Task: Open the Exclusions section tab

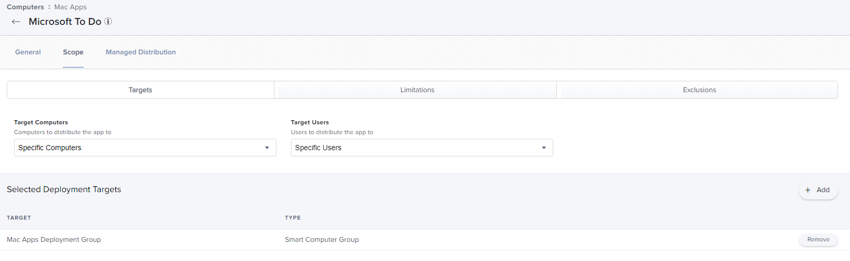Action: pyautogui.click(x=699, y=90)
